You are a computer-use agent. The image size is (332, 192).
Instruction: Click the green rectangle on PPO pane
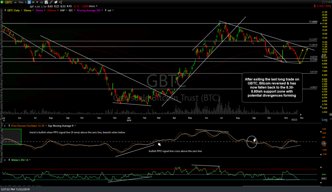12,137
